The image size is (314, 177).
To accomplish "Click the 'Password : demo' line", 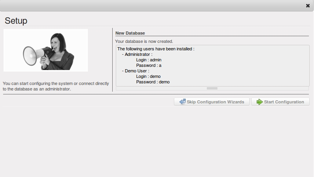I will pyautogui.click(x=153, y=82).
